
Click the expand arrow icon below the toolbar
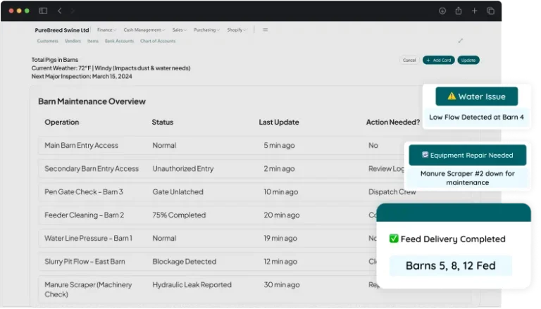coord(460,41)
